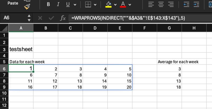Viewport: 212px width, 109px height.
Task: Select row 1 header
Action: 4,35
